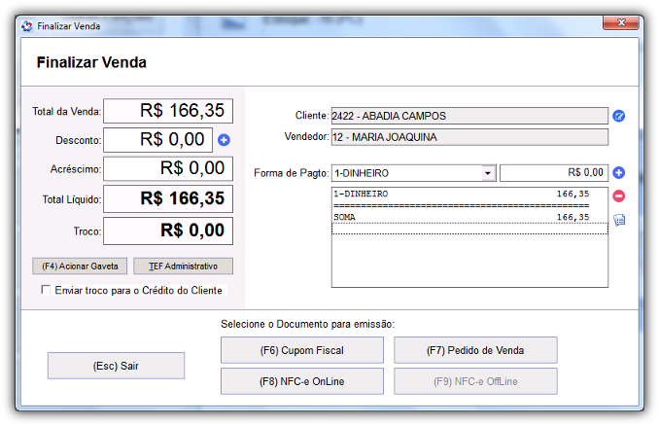Choose (F7) Pedido de Venda
Image resolution: width=659 pixels, height=426 pixels.
click(x=475, y=350)
